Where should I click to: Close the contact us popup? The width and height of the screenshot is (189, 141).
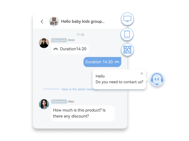[x=142, y=74]
